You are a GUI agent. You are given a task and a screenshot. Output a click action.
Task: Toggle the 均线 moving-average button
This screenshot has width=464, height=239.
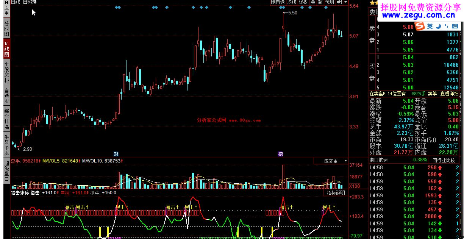tap(291, 2)
